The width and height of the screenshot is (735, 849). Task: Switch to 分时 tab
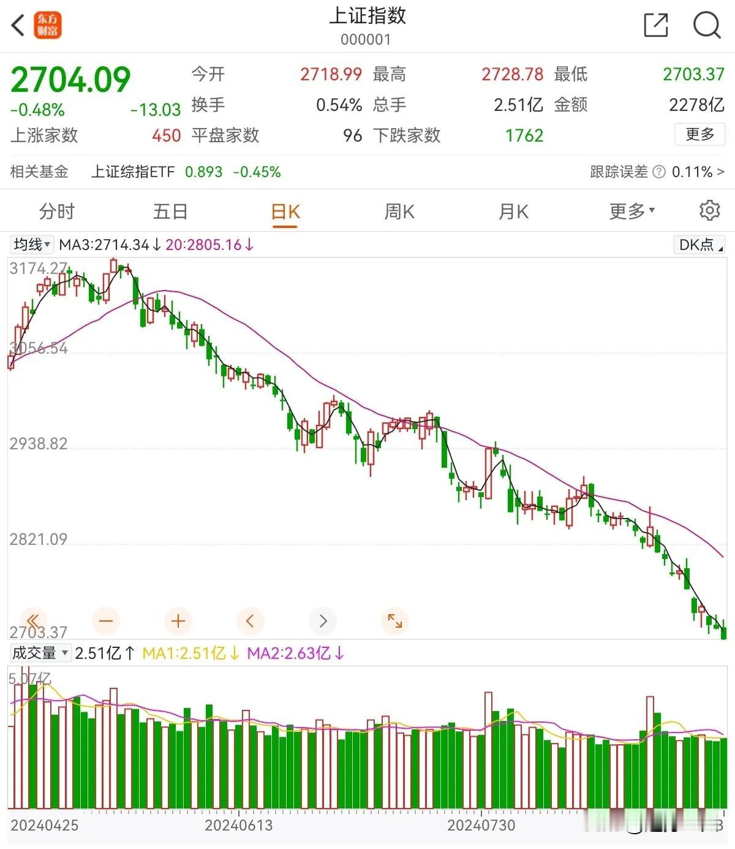tap(56, 211)
